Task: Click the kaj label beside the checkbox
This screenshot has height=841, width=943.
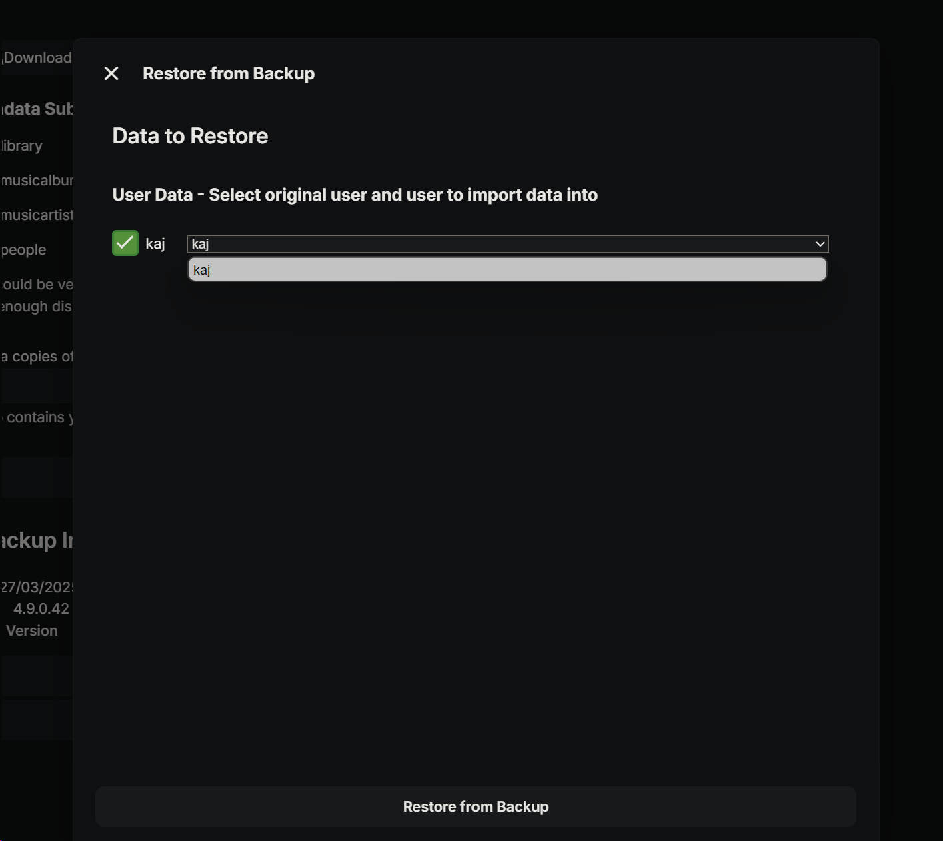Action: point(155,244)
